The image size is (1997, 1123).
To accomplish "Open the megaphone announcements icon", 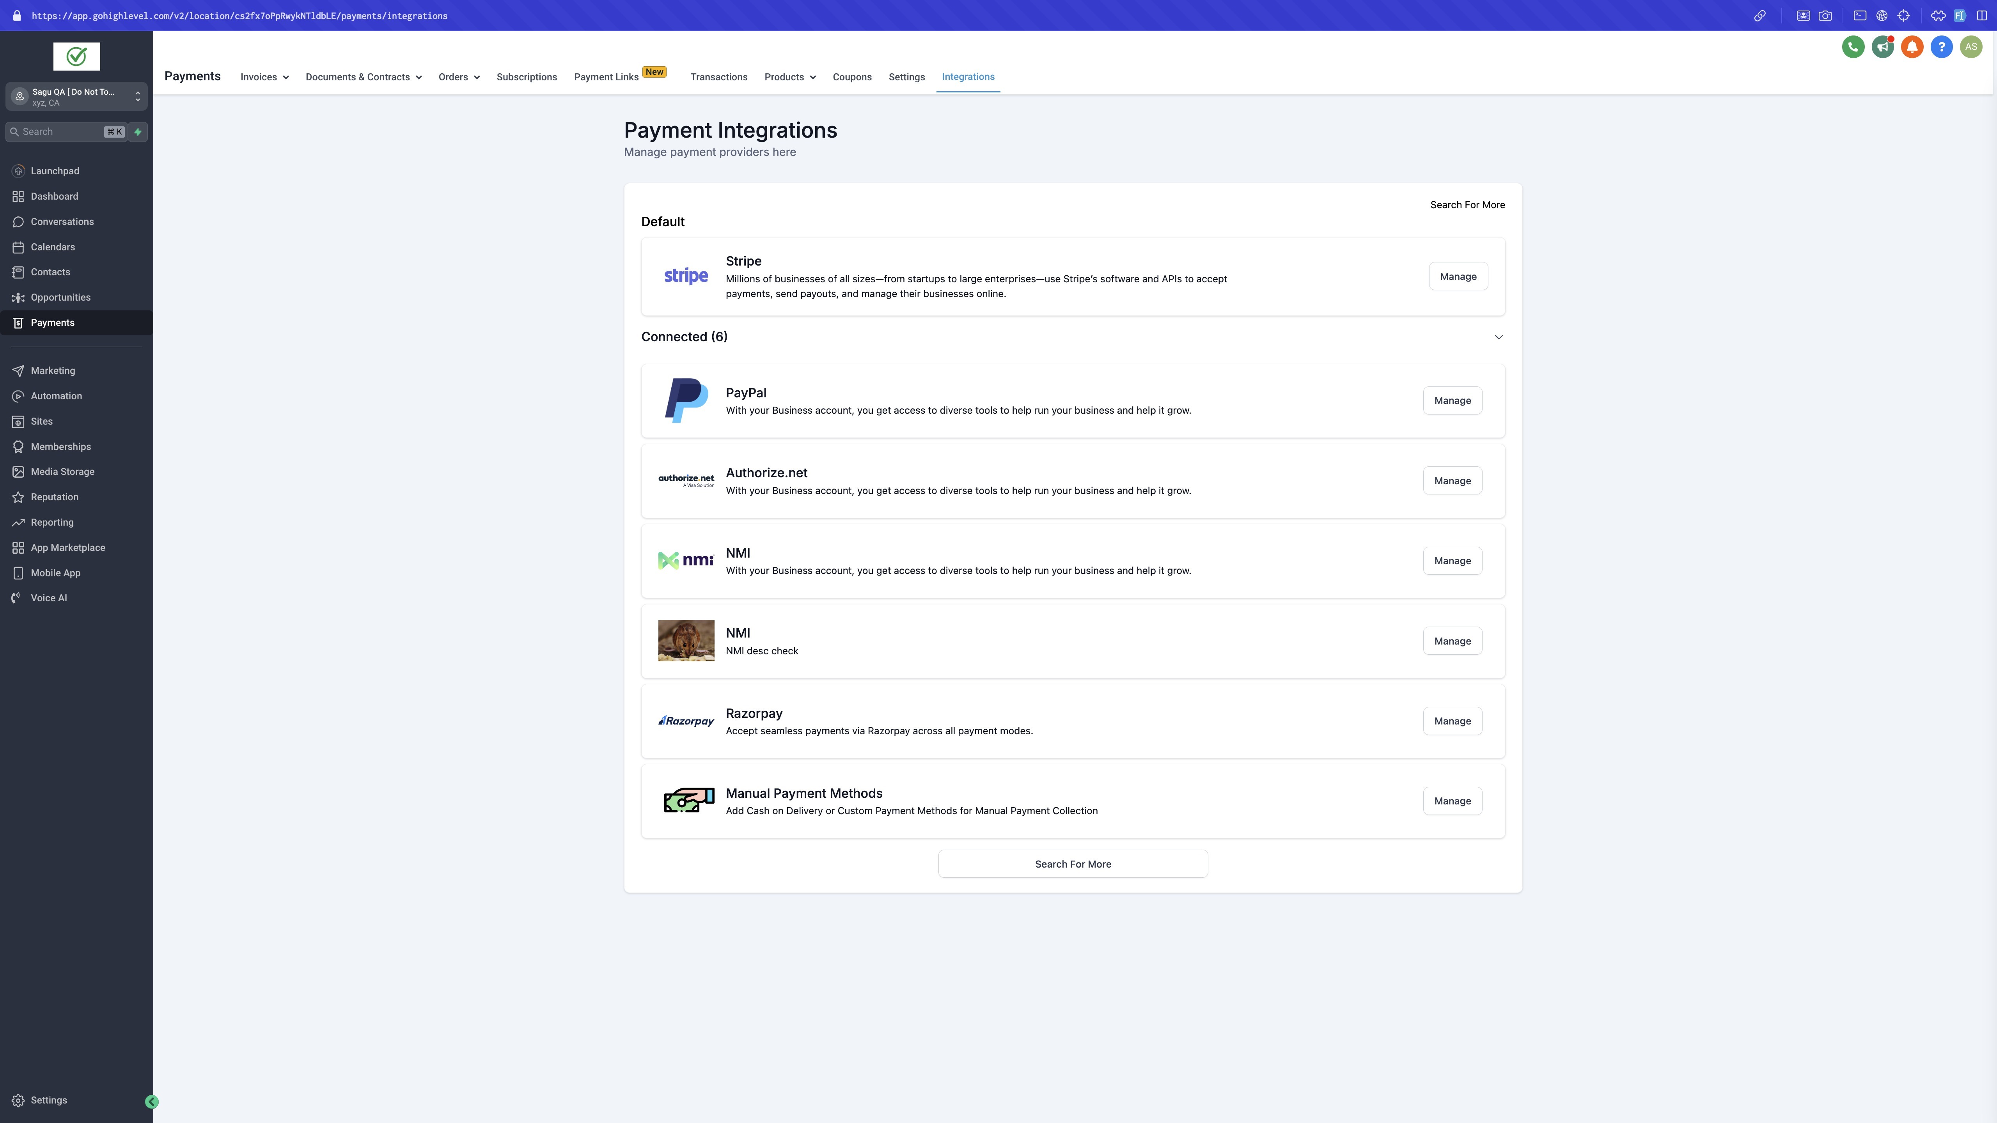I will click(1882, 47).
